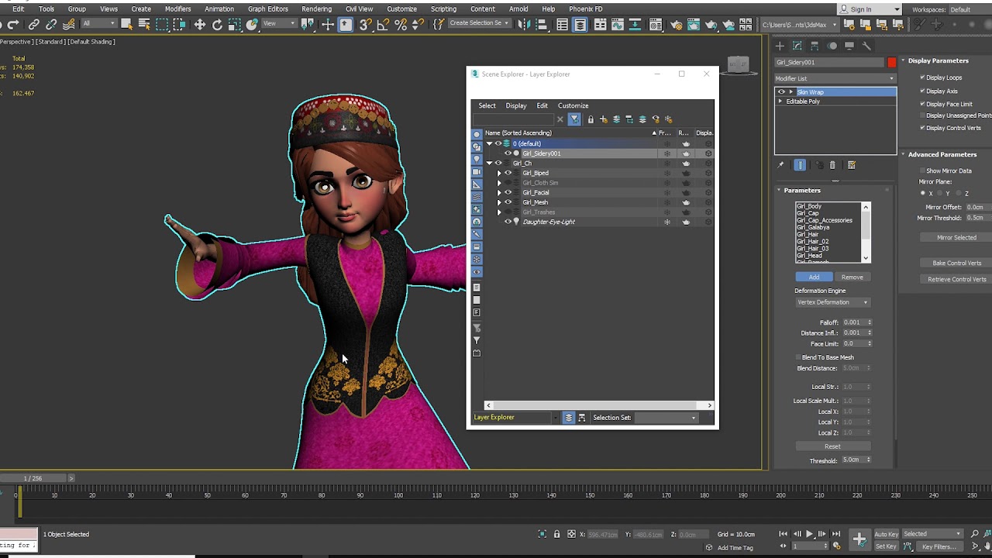992x558 pixels.
Task: Open the Modifiers menu
Action: point(177,9)
